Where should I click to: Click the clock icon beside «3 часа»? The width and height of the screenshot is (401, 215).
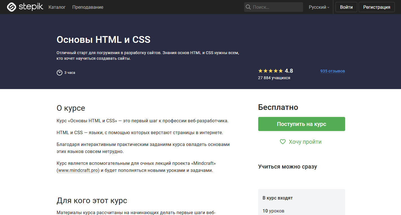tap(59, 72)
